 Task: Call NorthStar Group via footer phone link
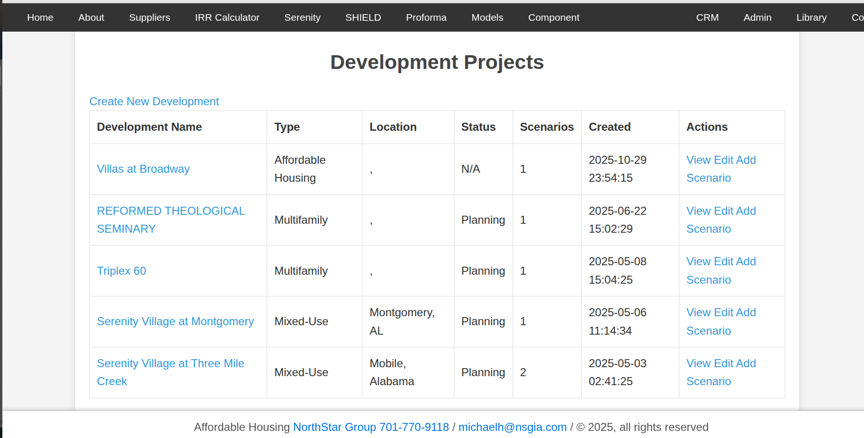click(371, 427)
